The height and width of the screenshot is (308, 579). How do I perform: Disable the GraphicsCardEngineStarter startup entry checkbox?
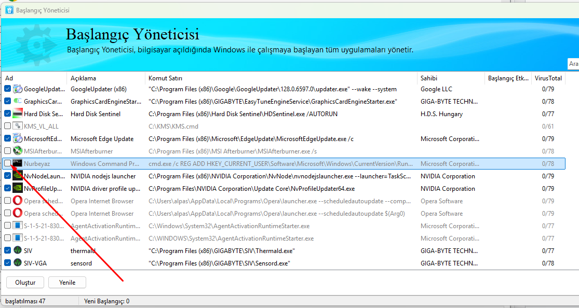[7, 102]
